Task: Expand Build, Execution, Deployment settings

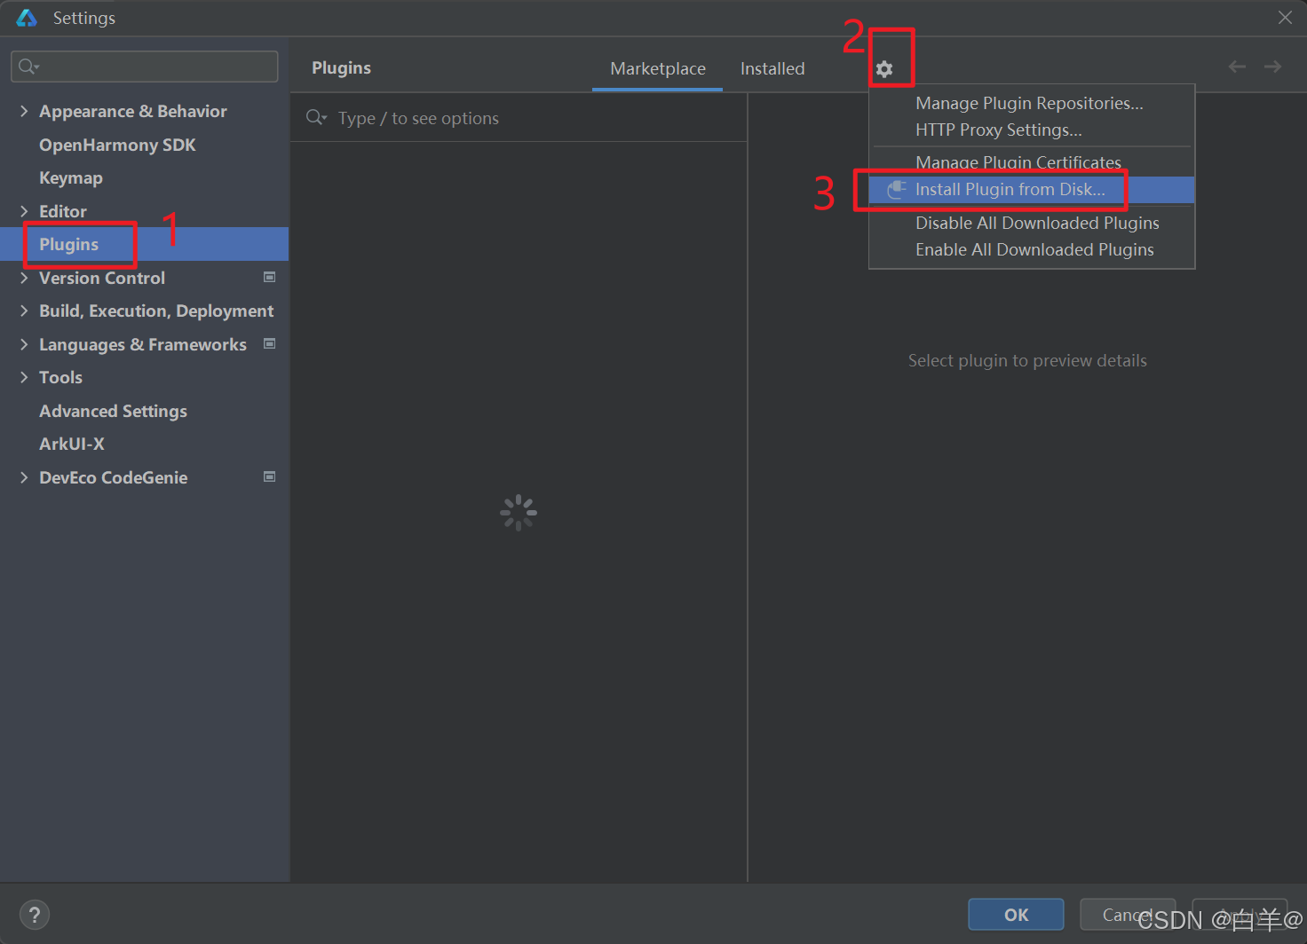Action: (x=24, y=311)
